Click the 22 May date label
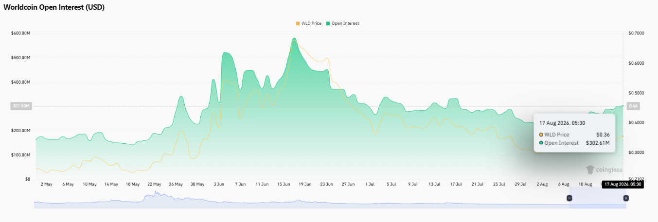Screen dimensions: 658x222 (154, 185)
